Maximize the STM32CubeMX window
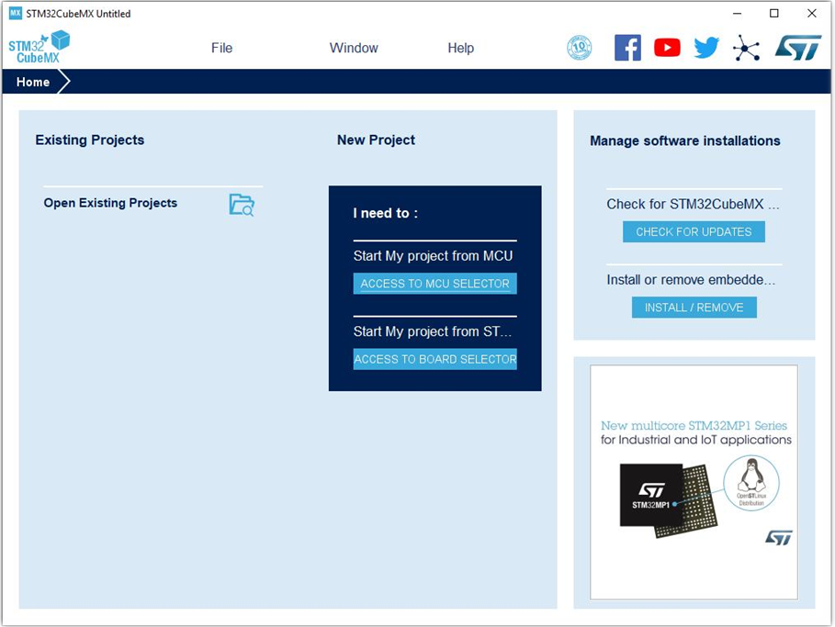This screenshot has height=627, width=835. [x=774, y=13]
